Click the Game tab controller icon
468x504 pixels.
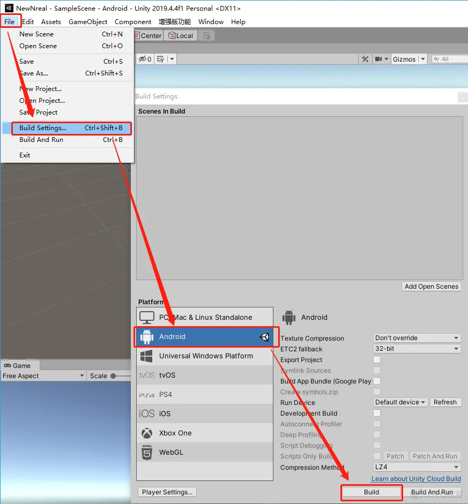pos(8,366)
